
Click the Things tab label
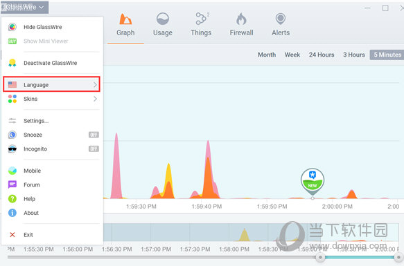[x=201, y=32]
